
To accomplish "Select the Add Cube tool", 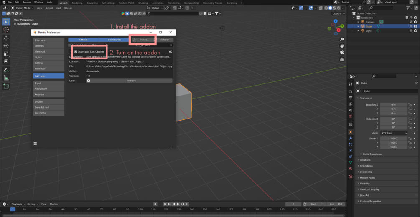I will click(x=6, y=87).
